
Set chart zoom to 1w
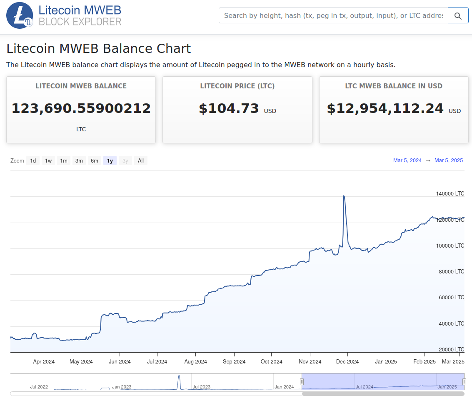[48, 160]
